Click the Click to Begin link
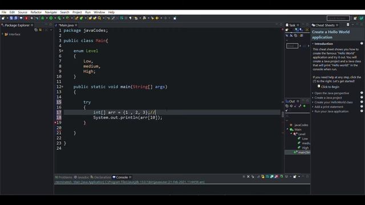 coord(330,87)
